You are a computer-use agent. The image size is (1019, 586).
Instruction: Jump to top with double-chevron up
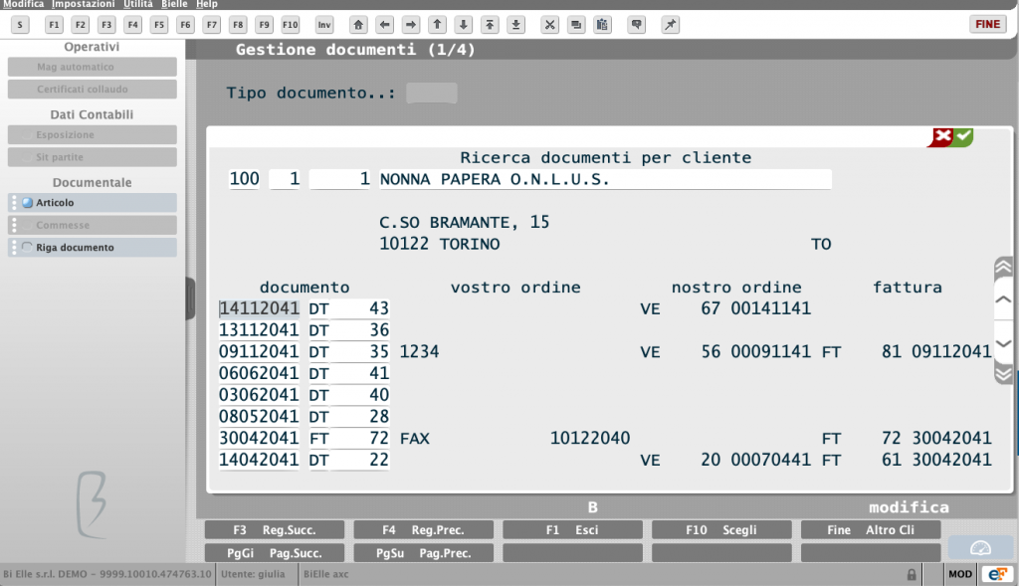(x=1003, y=267)
